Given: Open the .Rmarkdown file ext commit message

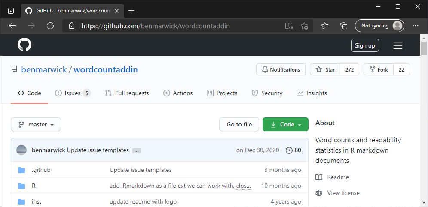Looking at the screenshot, I should [x=172, y=186].
